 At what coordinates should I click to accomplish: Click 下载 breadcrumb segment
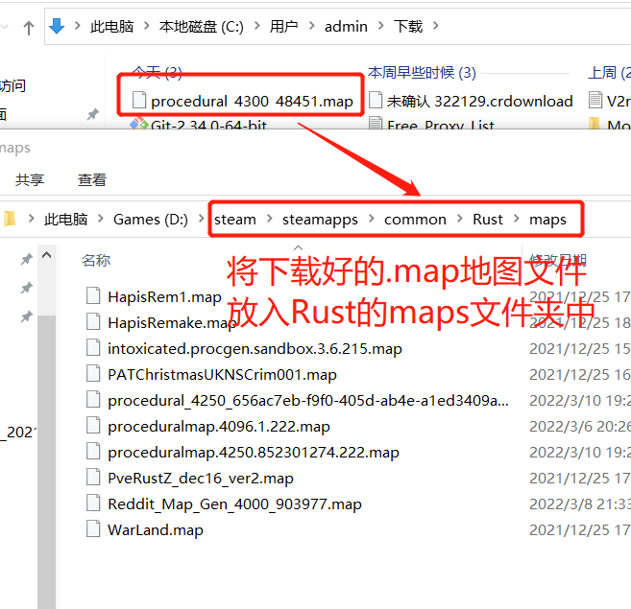tap(408, 27)
